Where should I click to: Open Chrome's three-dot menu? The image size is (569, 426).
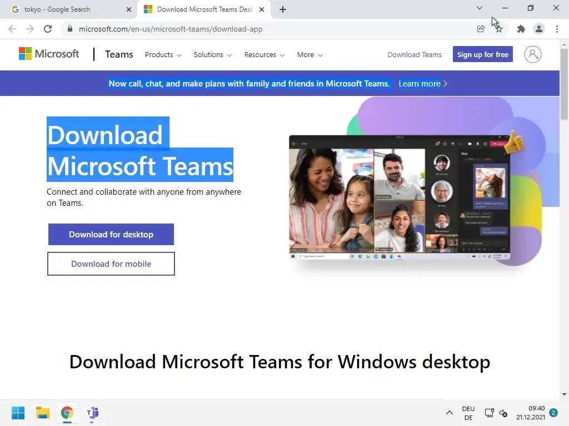point(557,29)
